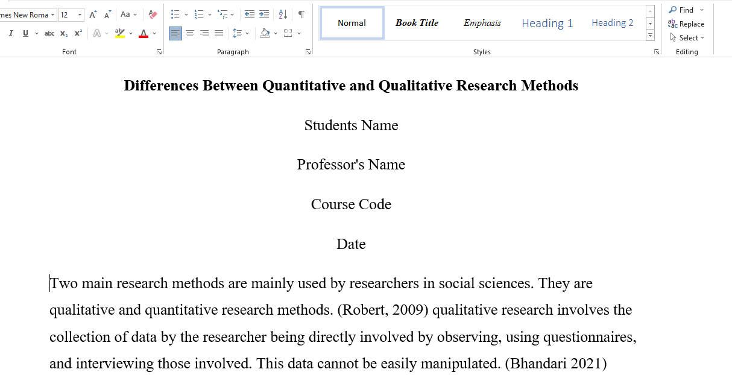Increase paragraph indent

point(264,14)
